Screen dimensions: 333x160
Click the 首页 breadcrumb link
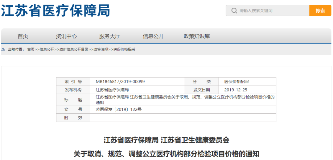[x=31, y=49]
